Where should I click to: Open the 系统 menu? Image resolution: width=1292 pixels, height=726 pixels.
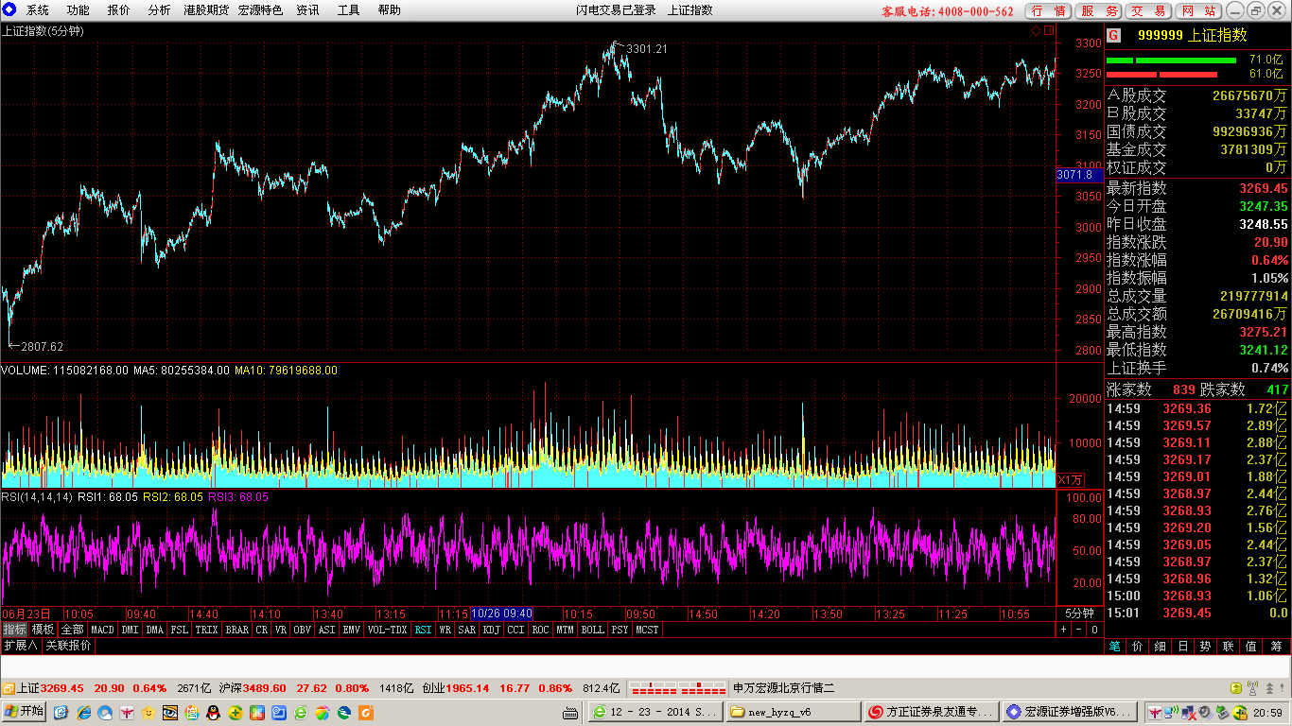point(38,10)
